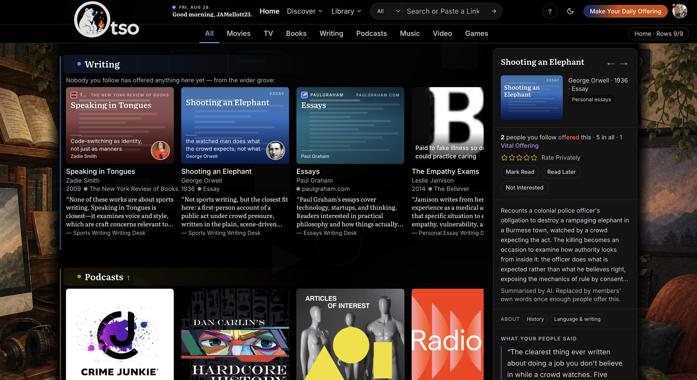The height and width of the screenshot is (380, 697).
Task: Open the Writing section heading
Action: tap(102, 64)
